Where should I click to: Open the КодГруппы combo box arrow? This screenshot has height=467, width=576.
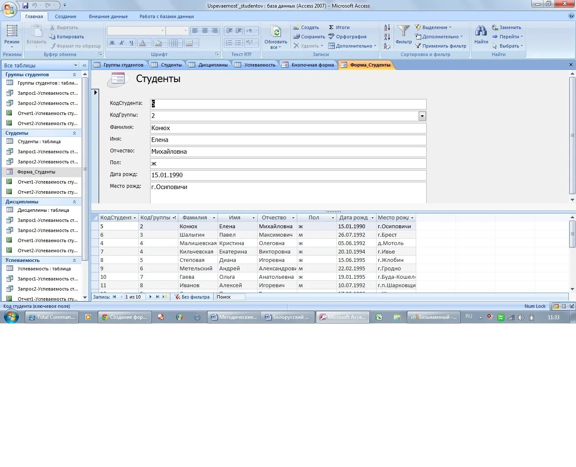[422, 116]
